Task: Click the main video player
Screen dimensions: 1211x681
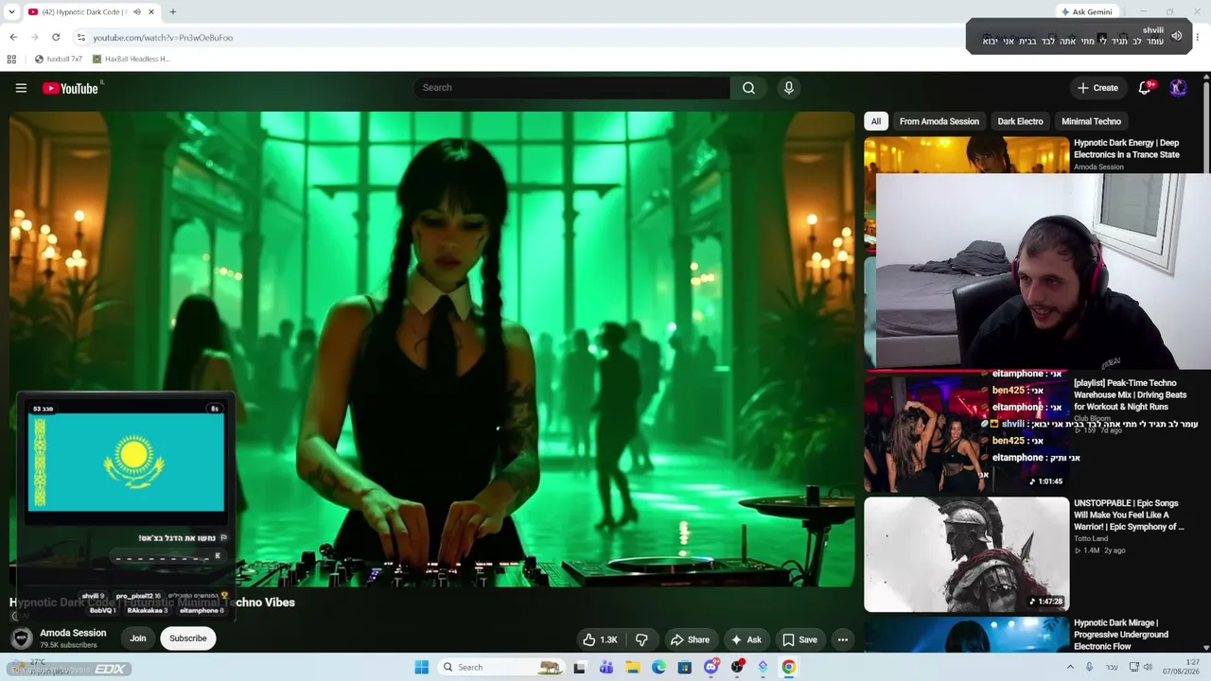Action: tap(431, 349)
